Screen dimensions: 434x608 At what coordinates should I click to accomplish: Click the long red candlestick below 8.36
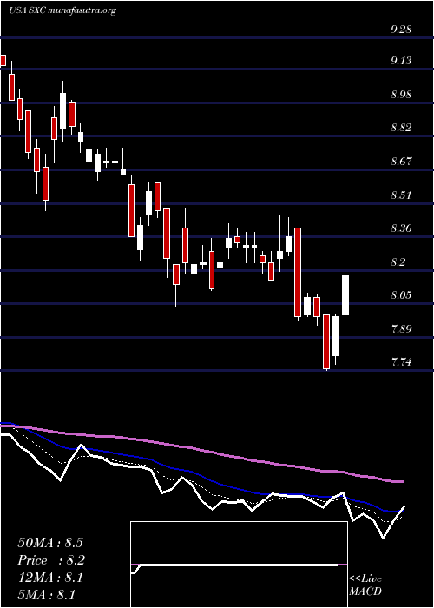298,273
